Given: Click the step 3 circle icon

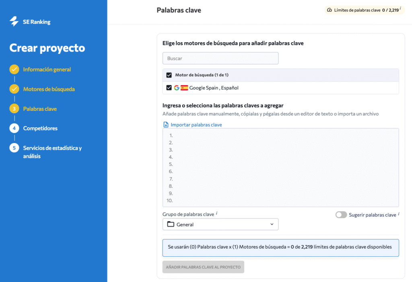Looking at the screenshot, I should tap(14, 108).
